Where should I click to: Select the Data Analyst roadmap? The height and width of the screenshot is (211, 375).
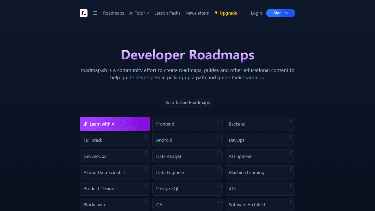point(187,156)
